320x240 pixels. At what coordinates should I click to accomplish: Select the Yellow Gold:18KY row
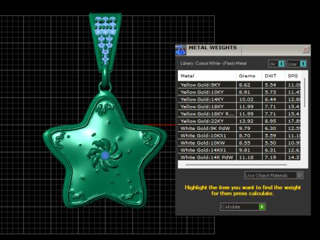pyautogui.click(x=239, y=107)
